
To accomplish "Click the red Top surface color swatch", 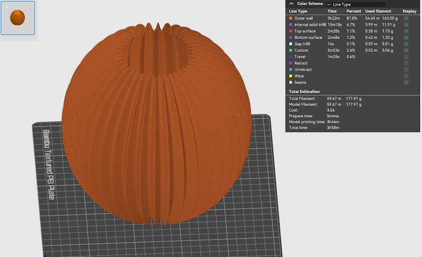I will pyautogui.click(x=291, y=31).
